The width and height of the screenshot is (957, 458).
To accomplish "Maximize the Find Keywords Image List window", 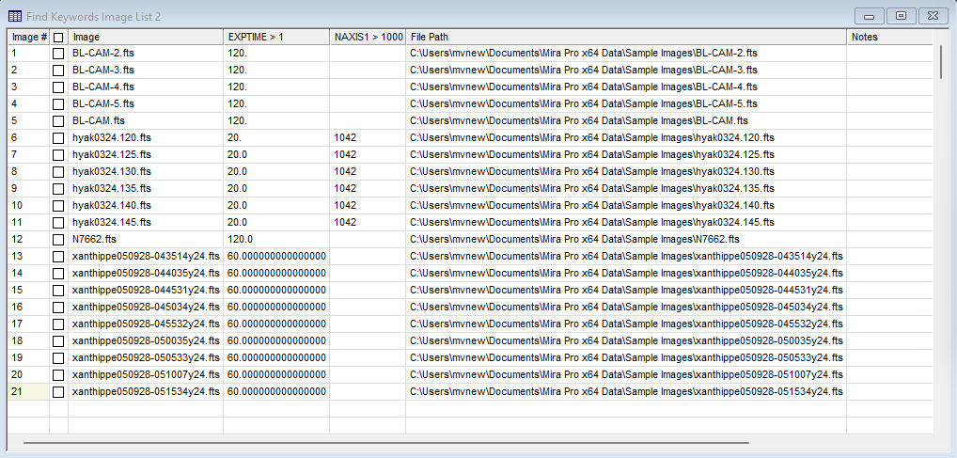I will click(901, 16).
